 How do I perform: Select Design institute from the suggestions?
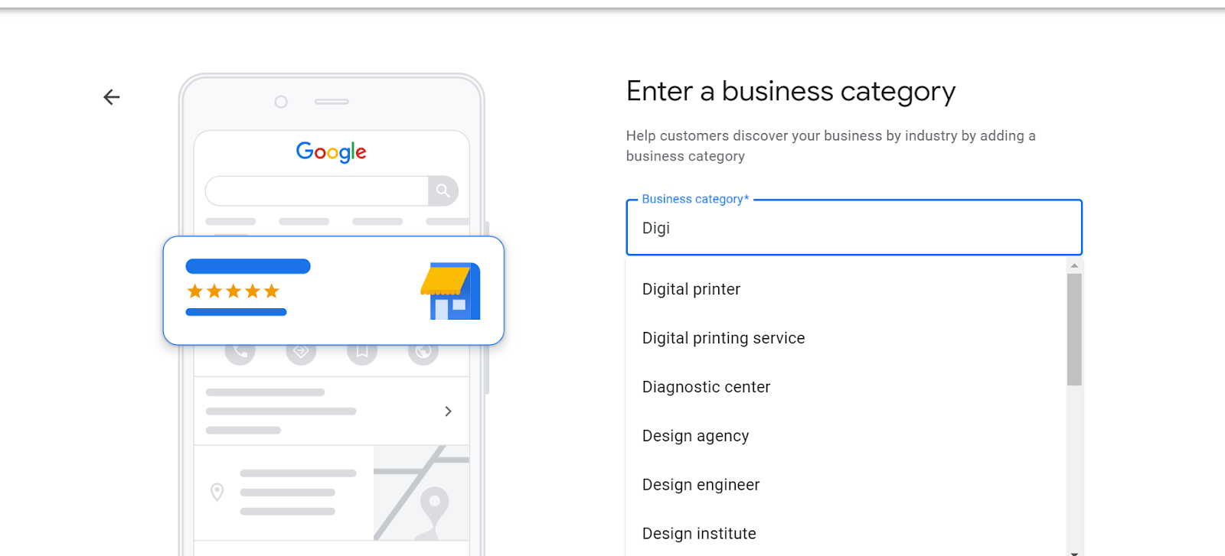699,533
